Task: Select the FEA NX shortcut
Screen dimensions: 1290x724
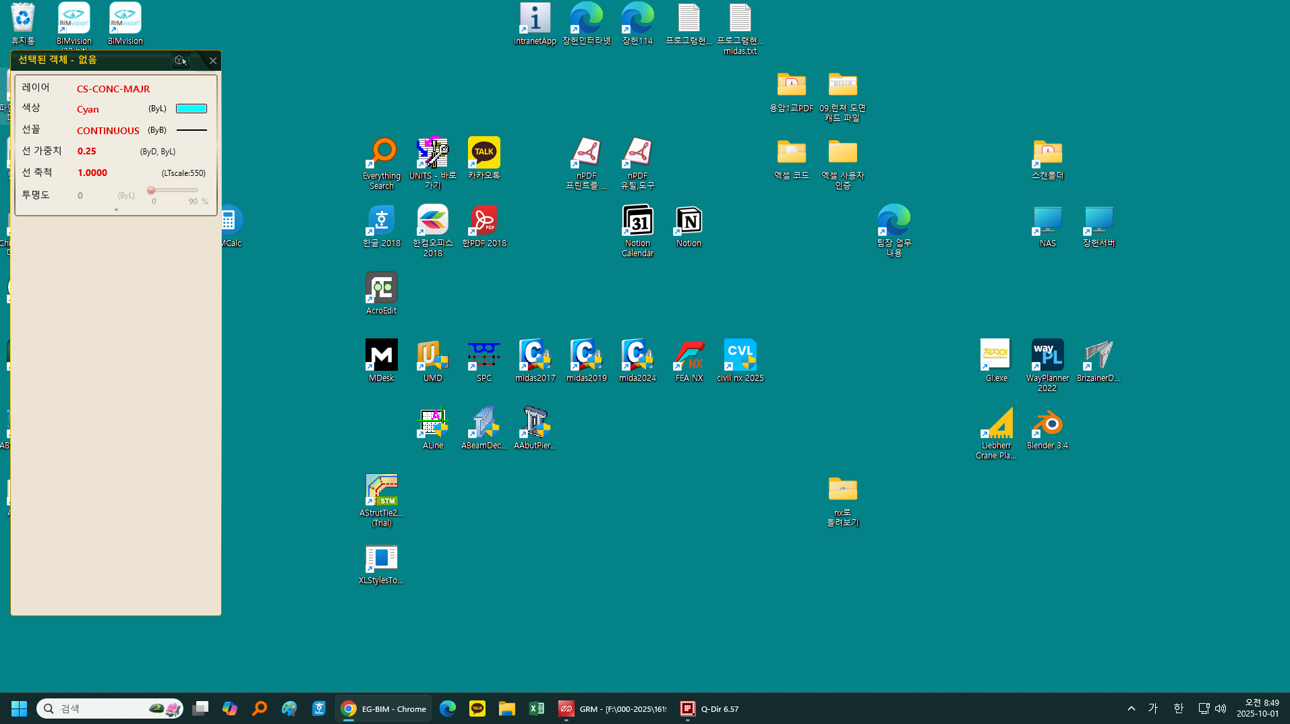Action: (689, 361)
